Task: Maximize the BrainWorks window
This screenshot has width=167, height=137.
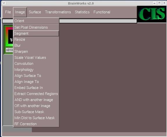Action: [x=159, y=3]
